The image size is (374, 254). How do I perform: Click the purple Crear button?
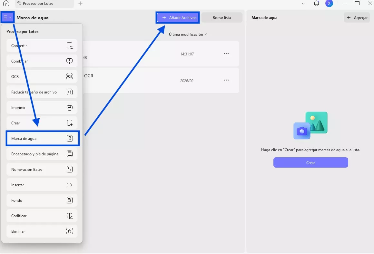pyautogui.click(x=310, y=162)
